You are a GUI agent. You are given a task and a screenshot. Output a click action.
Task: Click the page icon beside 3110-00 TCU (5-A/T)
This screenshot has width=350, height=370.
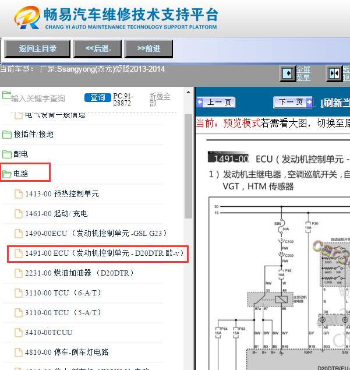coord(19,313)
